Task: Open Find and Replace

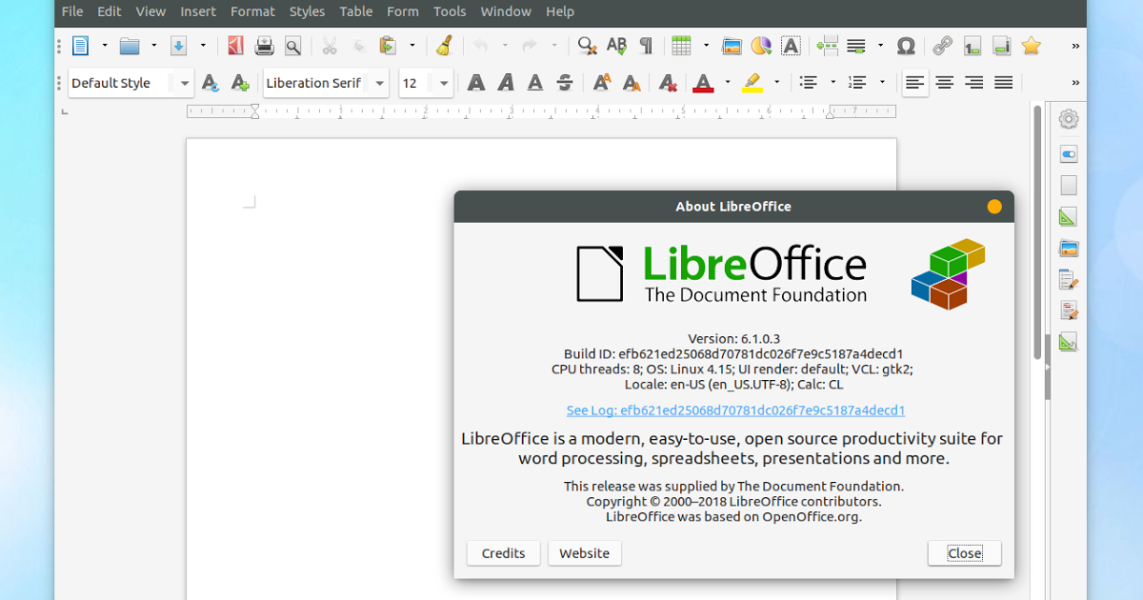Action: [x=585, y=45]
